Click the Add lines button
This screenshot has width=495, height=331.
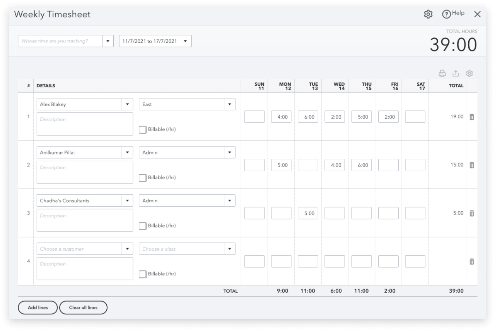(38, 307)
